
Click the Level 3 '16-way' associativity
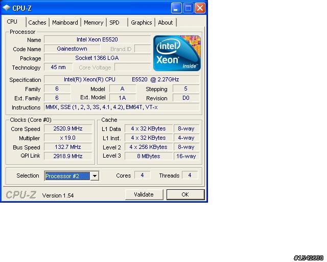point(186,156)
